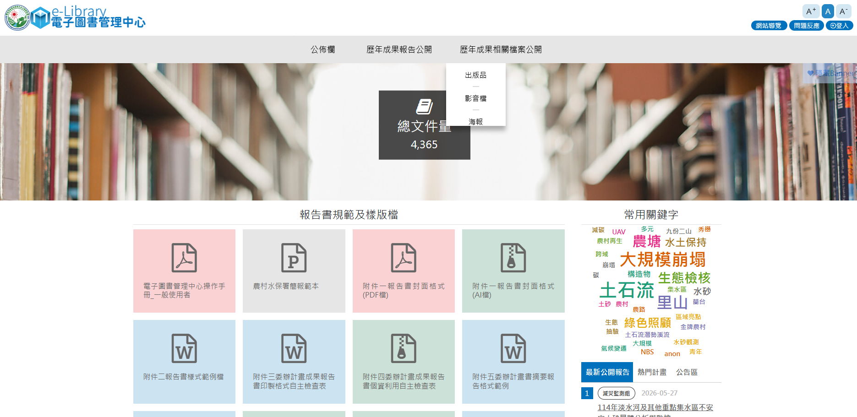This screenshot has height=417, width=857.
Task: Select 影音檔 from the dropdown
Action: point(476,98)
